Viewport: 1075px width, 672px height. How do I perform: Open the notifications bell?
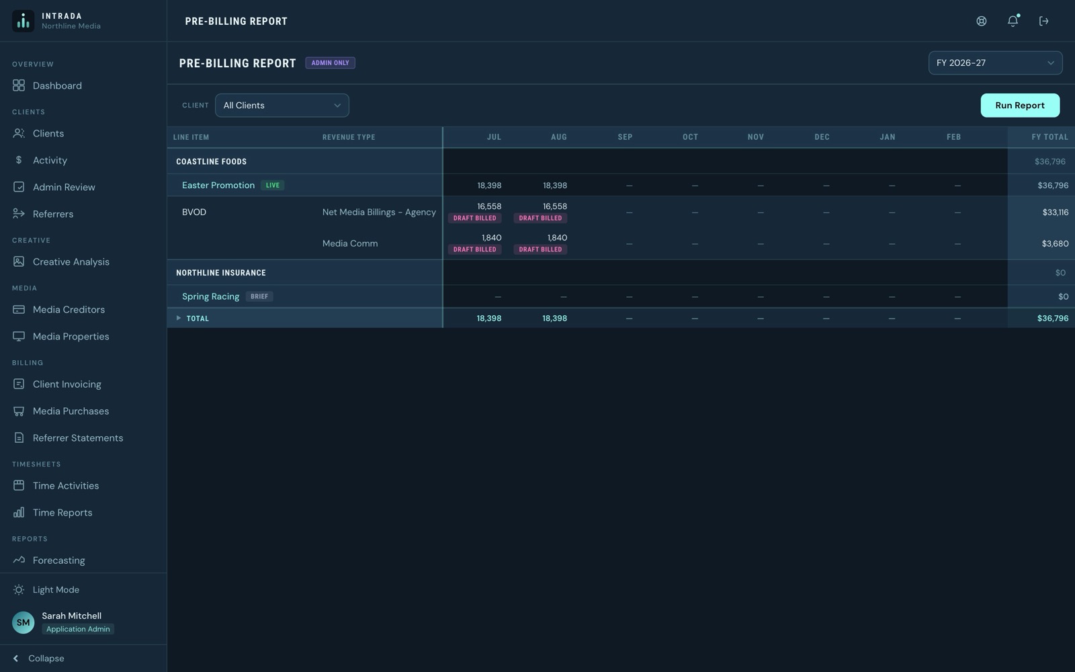coord(1013,21)
